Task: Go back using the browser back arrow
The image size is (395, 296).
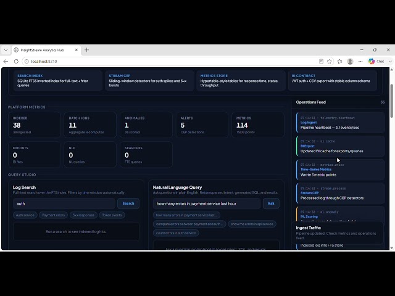Action: click(6, 62)
